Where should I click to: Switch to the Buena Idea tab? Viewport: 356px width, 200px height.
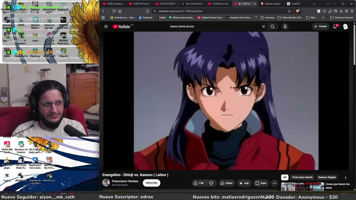[x=219, y=4]
